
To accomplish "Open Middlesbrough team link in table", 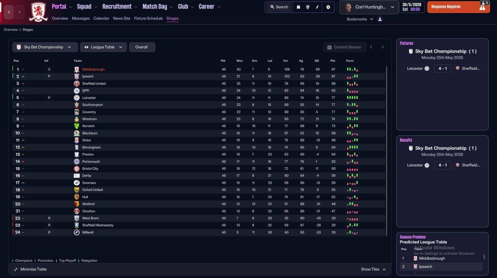I will coord(93,69).
